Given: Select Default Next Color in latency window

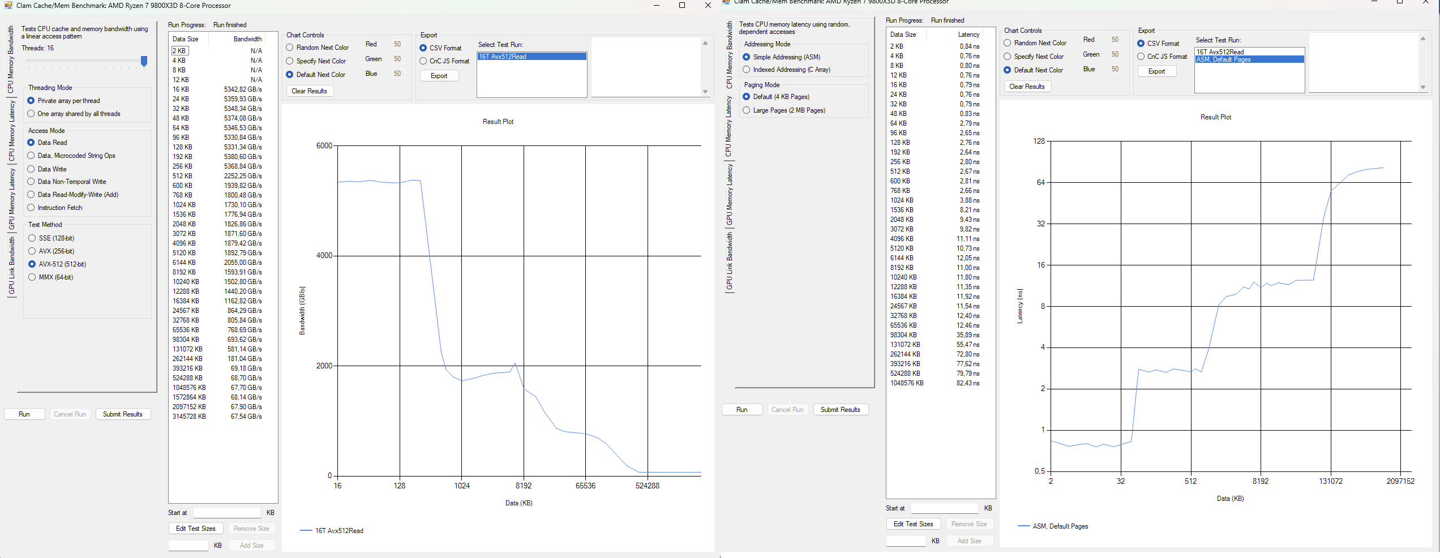Looking at the screenshot, I should pyautogui.click(x=1034, y=70).
